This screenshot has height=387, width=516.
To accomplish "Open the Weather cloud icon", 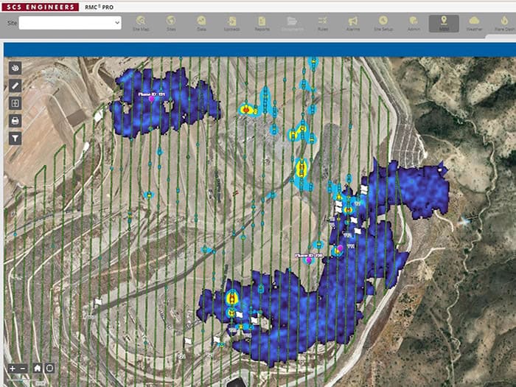I will point(475,24).
